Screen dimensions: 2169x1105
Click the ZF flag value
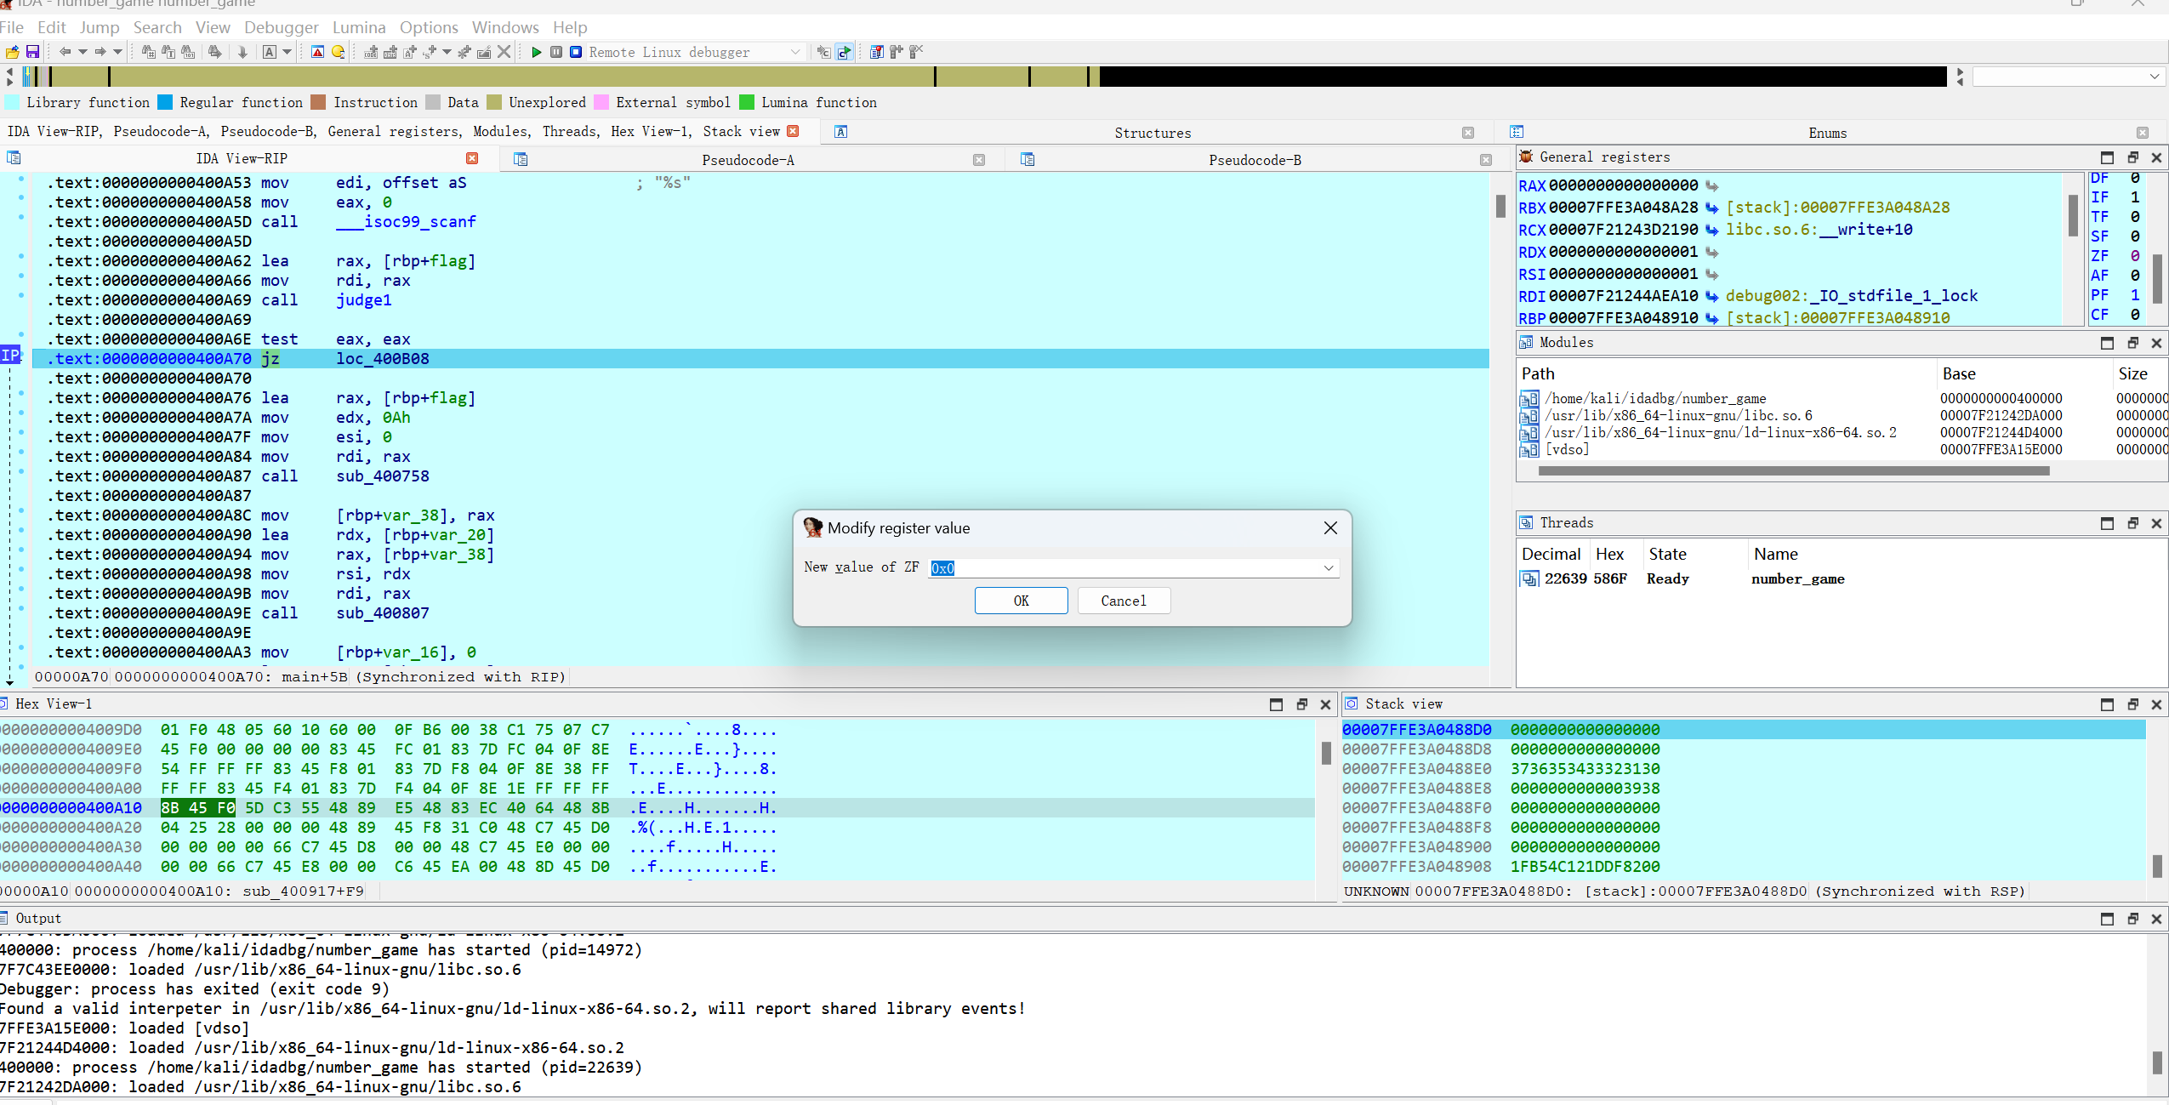click(2134, 256)
